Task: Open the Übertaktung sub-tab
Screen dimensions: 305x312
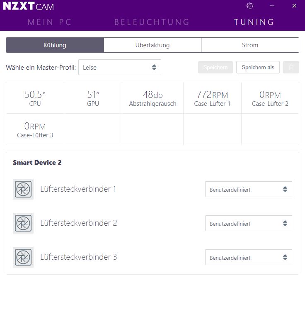Action: [x=152, y=45]
